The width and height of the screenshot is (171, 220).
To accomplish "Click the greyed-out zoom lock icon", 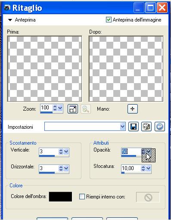I will pyautogui.click(x=86, y=109).
